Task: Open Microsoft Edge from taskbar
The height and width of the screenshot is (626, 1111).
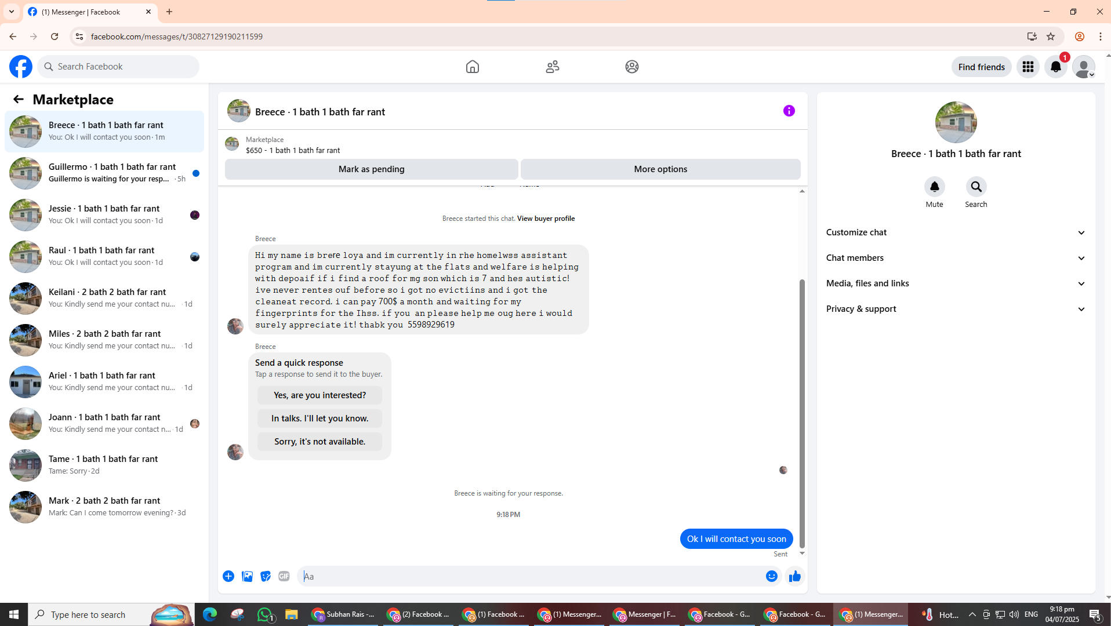Action: tap(210, 614)
